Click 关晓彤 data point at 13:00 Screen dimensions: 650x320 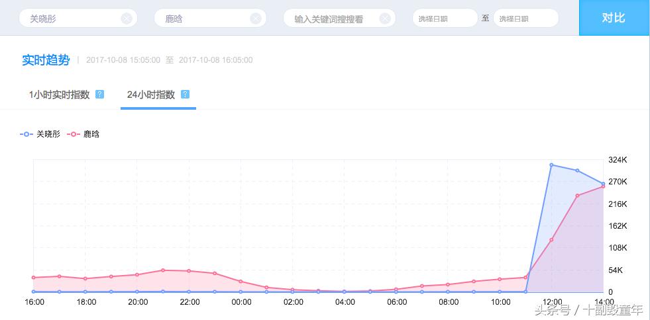click(x=578, y=171)
